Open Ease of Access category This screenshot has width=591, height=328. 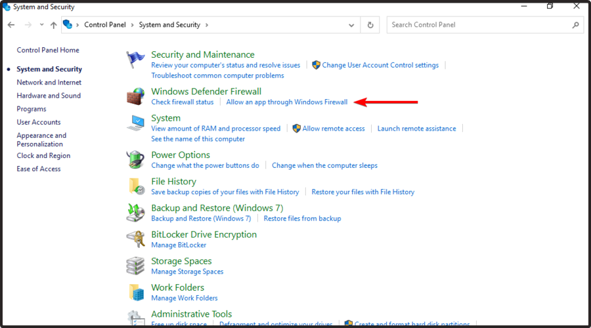(39, 169)
